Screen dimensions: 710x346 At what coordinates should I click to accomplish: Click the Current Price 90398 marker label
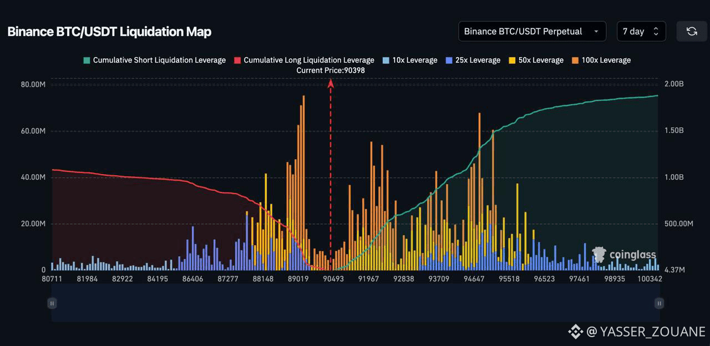click(331, 70)
